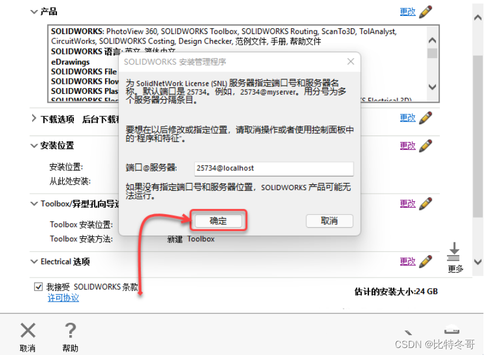Click the pencil icon for the 下载选项 section
484x355 pixels.
pyautogui.click(x=426, y=117)
